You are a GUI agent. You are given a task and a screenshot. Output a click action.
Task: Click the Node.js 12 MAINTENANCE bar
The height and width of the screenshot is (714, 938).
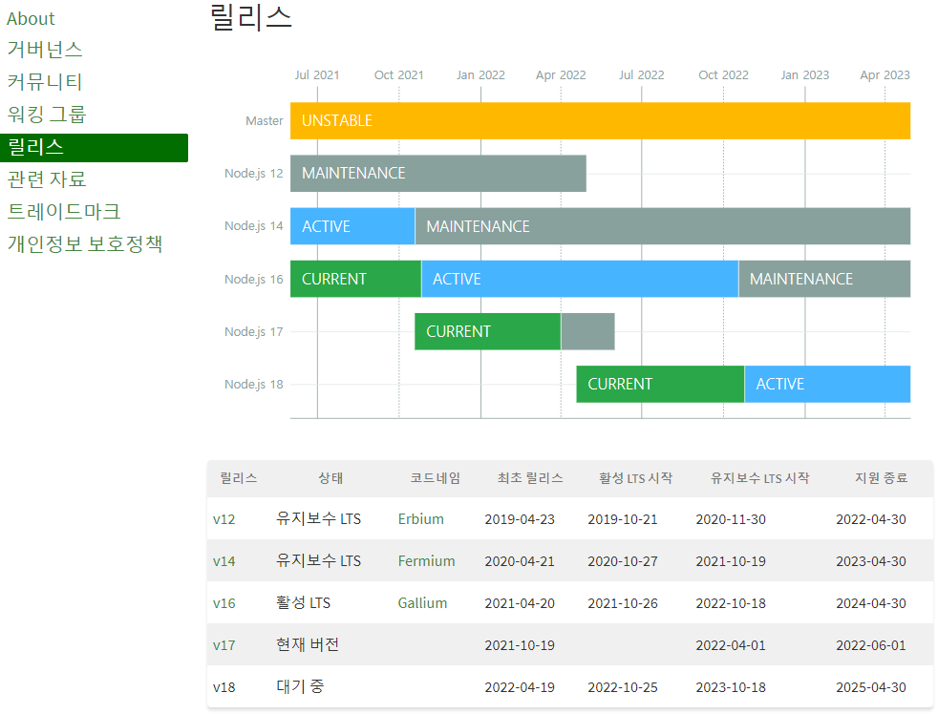[437, 174]
